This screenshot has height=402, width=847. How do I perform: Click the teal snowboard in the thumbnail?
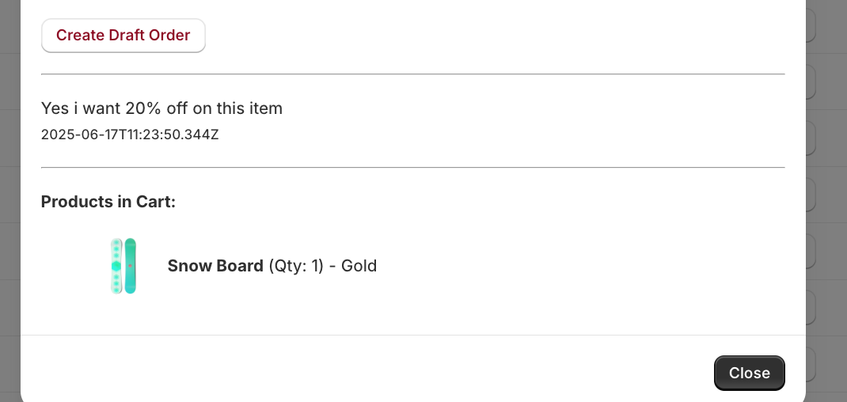coord(131,266)
